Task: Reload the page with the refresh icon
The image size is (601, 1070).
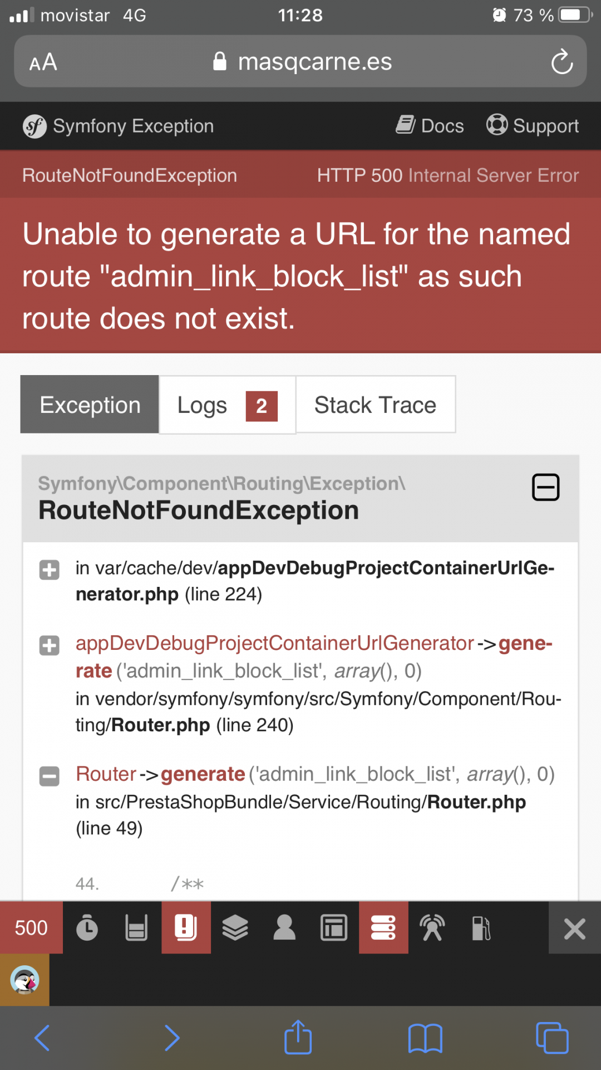Action: 562,62
